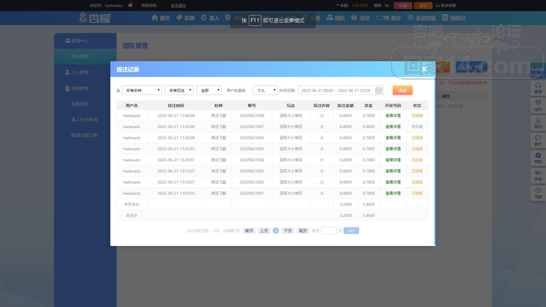Image resolution: width=546 pixels, height=307 pixels.
Task: Open the 个人 scope dropdown
Action: pyautogui.click(x=265, y=90)
